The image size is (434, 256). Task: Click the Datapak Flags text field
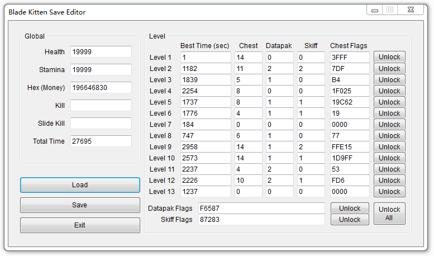click(261, 208)
